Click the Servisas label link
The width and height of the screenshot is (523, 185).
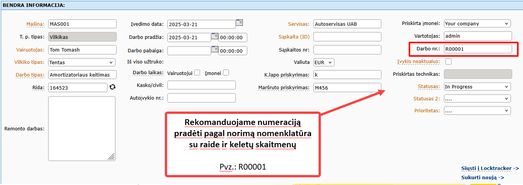coord(299,24)
